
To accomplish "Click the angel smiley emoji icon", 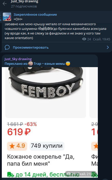I will pyautogui.click(x=68, y=64).
